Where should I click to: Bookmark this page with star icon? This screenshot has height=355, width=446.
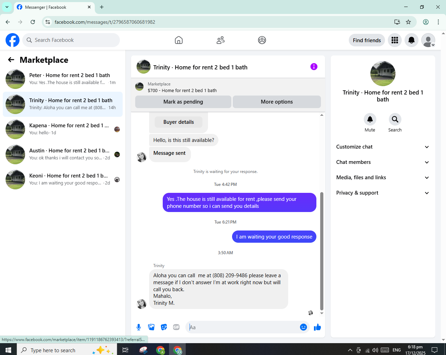(x=408, y=22)
